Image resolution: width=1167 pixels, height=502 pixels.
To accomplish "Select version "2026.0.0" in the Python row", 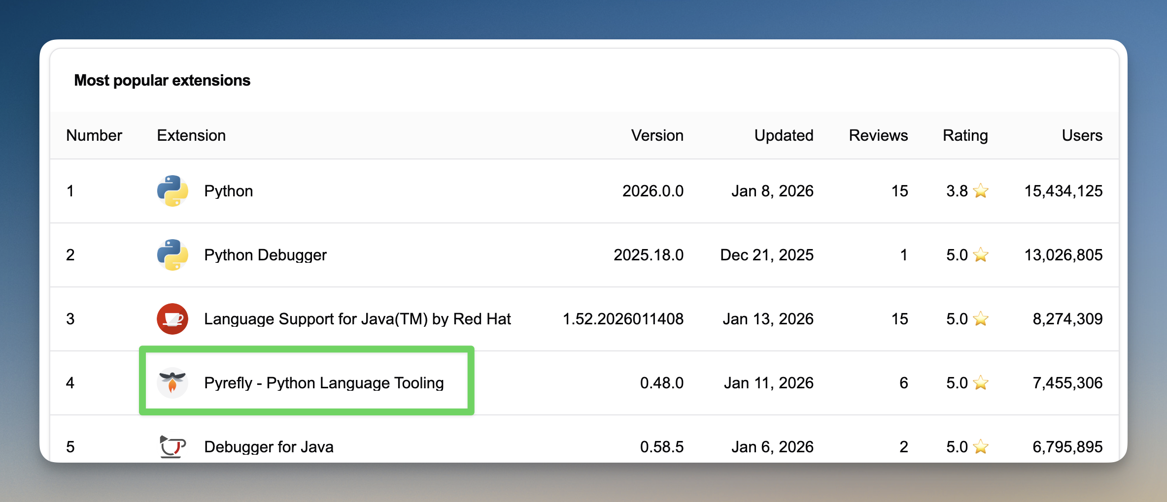I will (653, 191).
